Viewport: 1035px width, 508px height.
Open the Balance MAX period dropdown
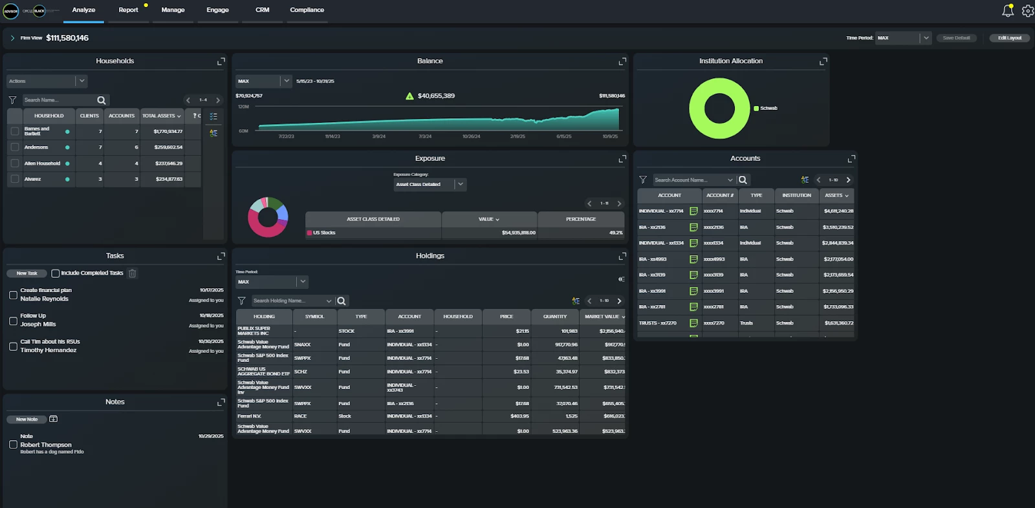(x=264, y=81)
